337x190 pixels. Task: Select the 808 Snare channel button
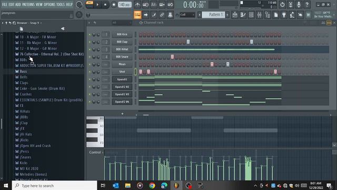[122, 57]
